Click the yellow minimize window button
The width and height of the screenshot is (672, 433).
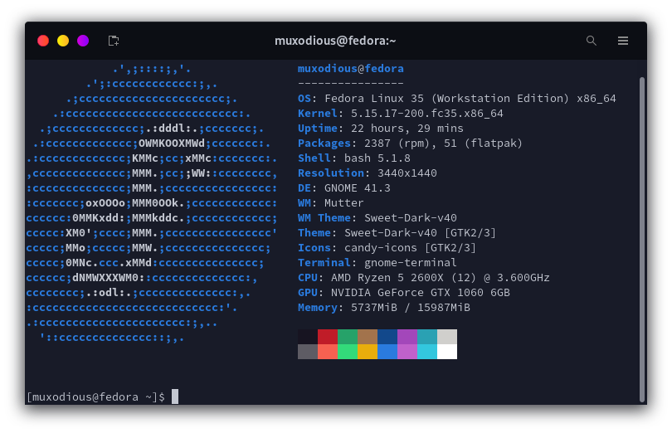(x=63, y=41)
